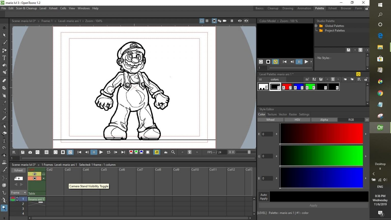Open the histogram in the playback bar

point(166,152)
